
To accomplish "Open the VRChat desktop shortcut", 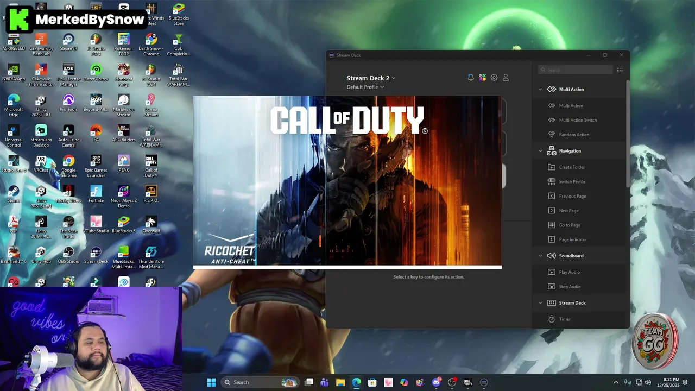I will click(41, 164).
